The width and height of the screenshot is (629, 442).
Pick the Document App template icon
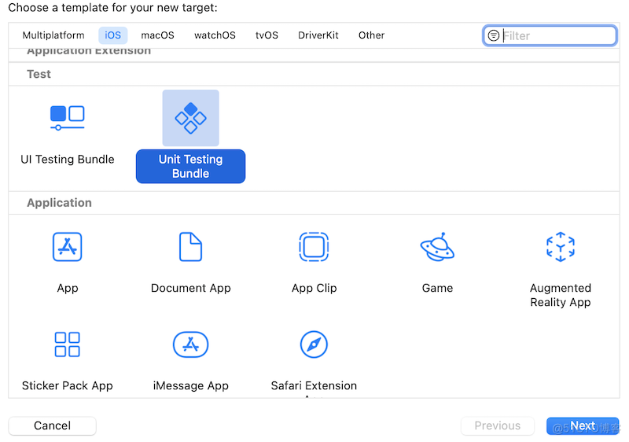point(190,247)
